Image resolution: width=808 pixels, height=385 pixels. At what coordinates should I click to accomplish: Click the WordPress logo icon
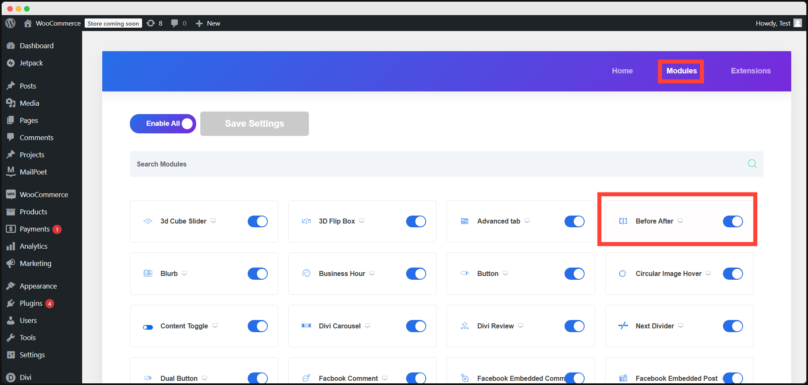click(x=10, y=23)
